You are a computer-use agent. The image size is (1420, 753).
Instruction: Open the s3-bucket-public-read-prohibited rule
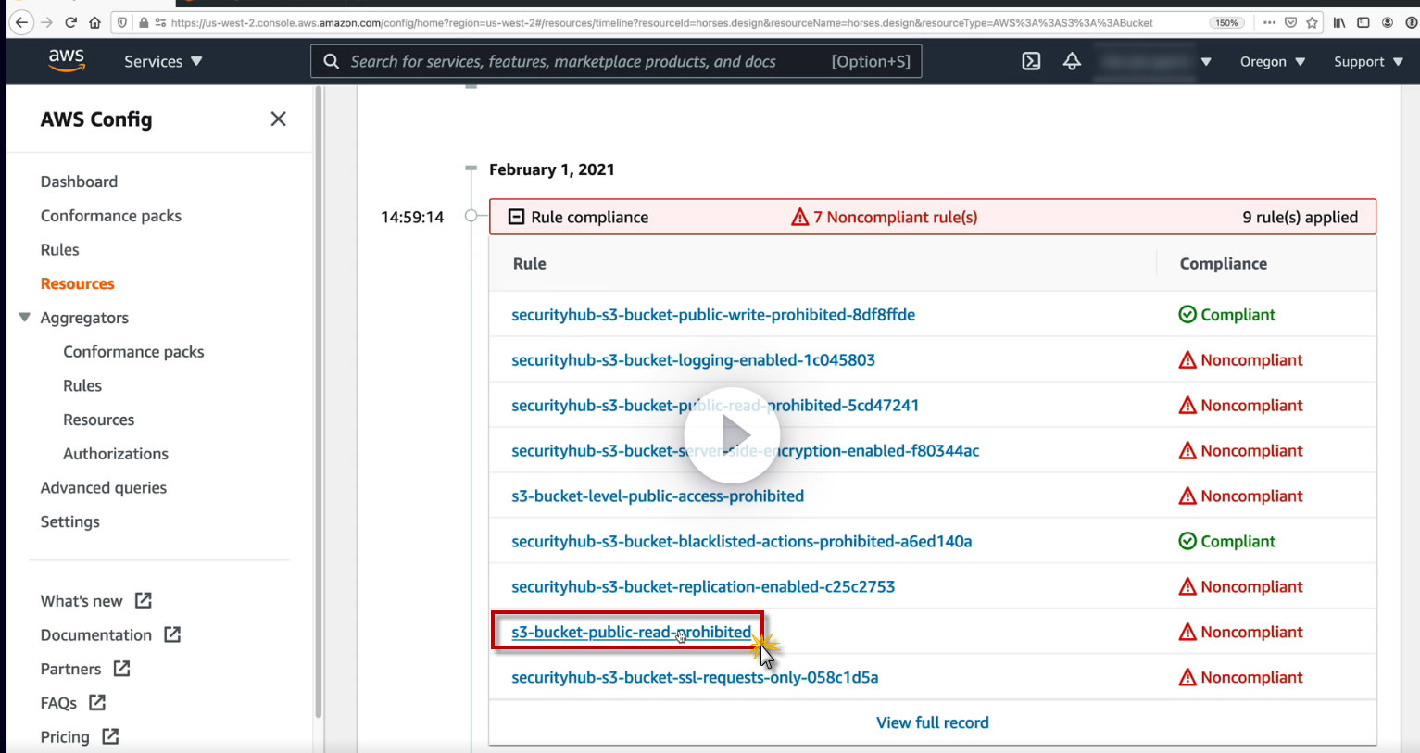632,633
